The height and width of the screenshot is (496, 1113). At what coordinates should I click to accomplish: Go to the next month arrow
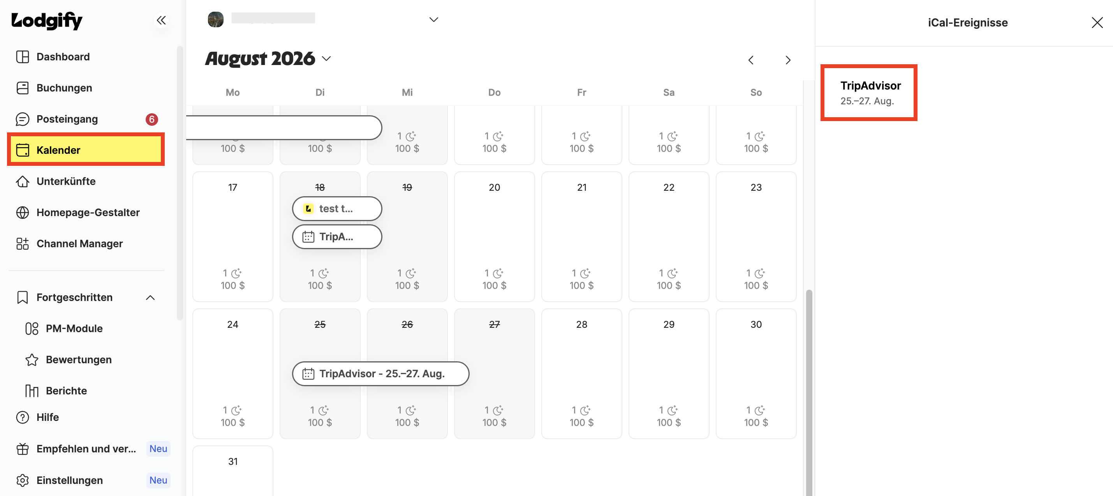coord(788,60)
